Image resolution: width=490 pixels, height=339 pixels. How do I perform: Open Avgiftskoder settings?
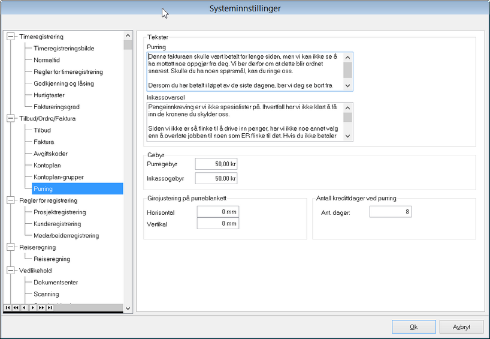(51, 154)
